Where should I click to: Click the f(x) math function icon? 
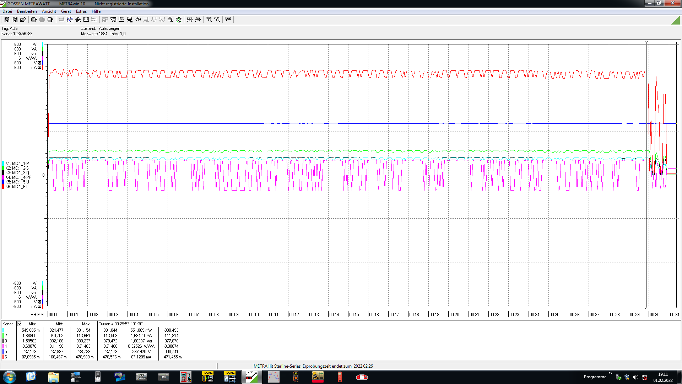tap(138, 20)
